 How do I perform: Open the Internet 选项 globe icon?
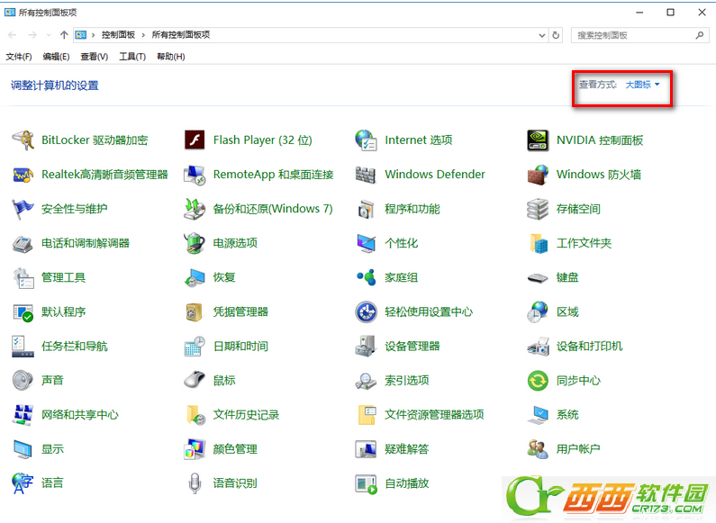pos(367,140)
